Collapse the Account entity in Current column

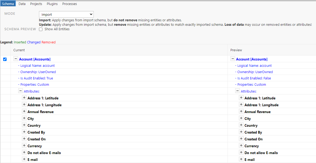[x=16, y=59]
